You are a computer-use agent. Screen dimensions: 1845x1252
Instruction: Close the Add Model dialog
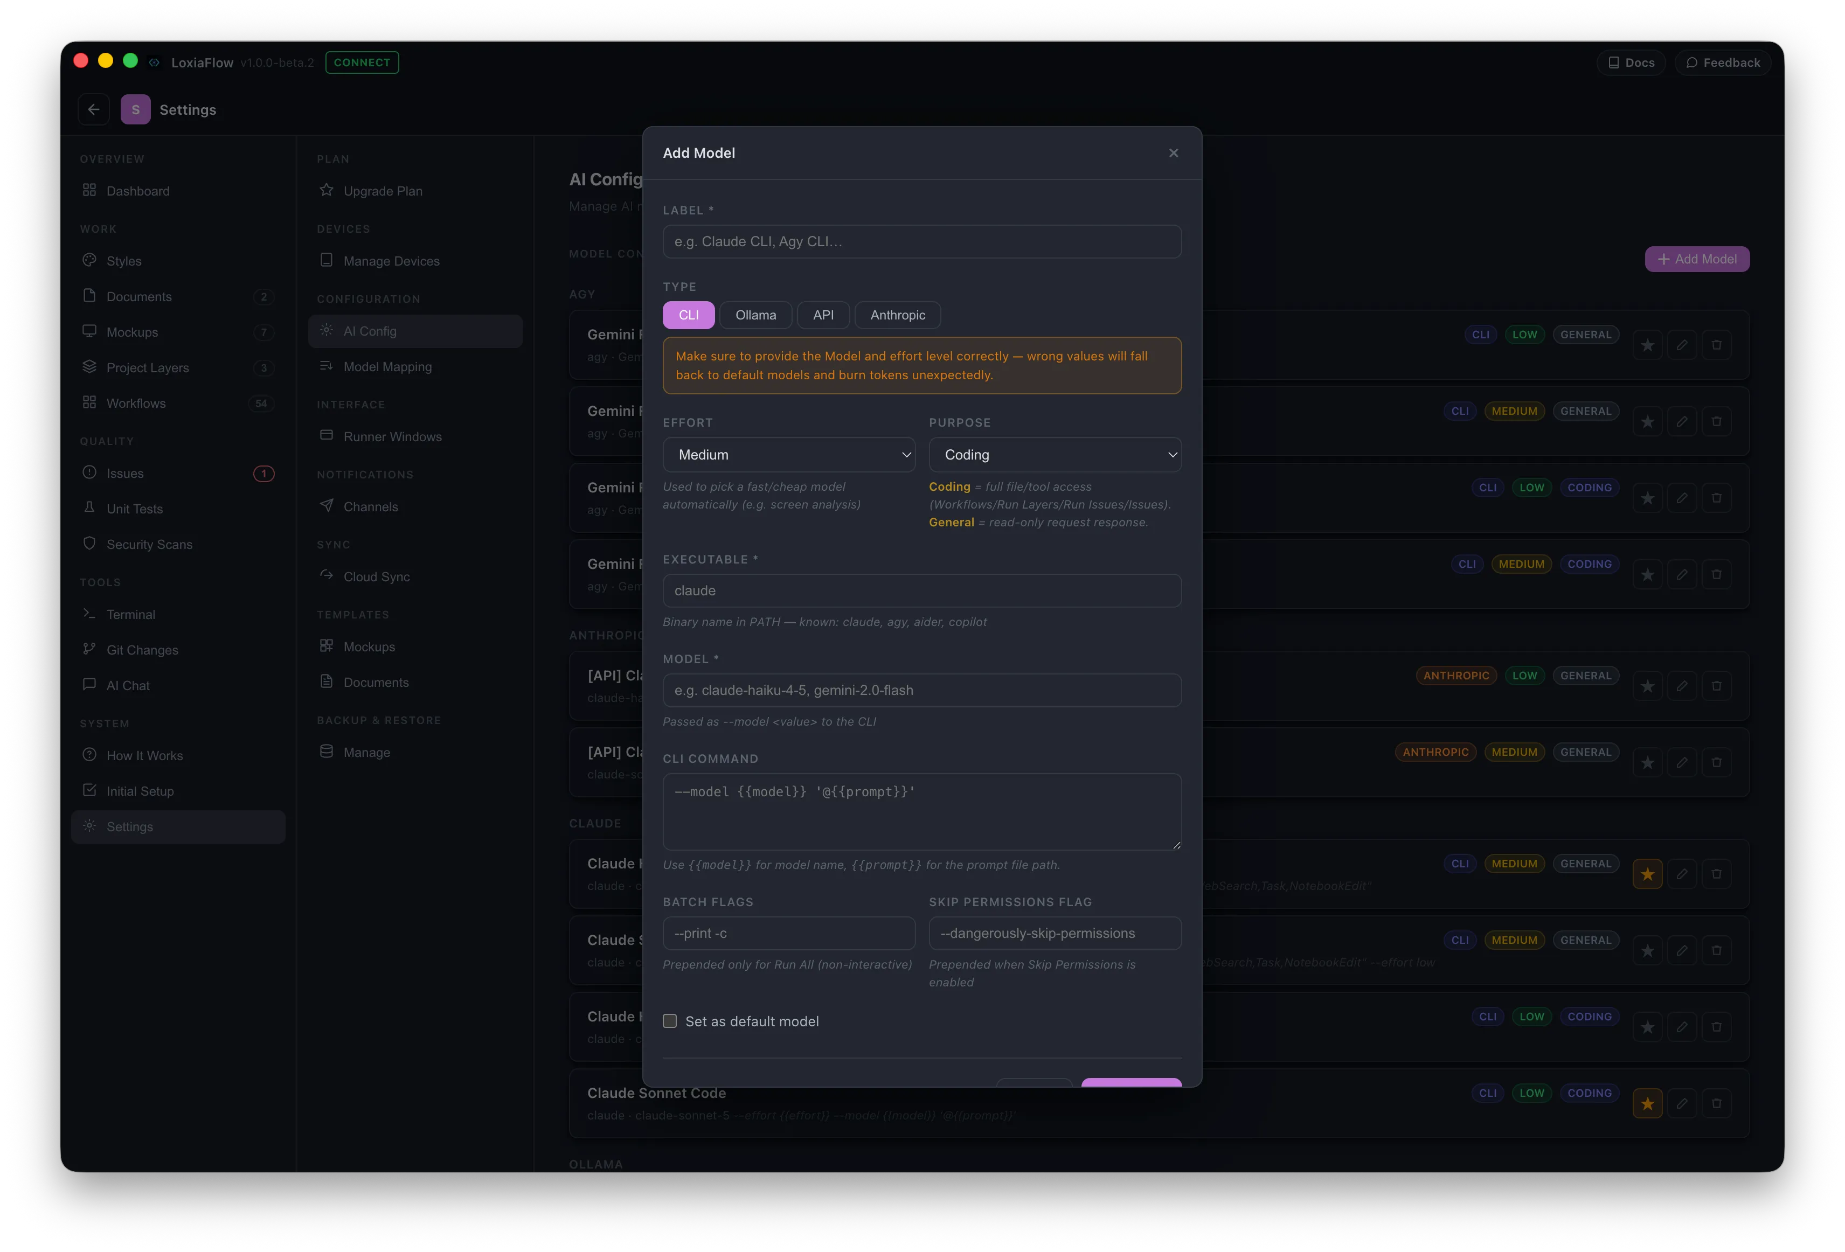pos(1174,153)
